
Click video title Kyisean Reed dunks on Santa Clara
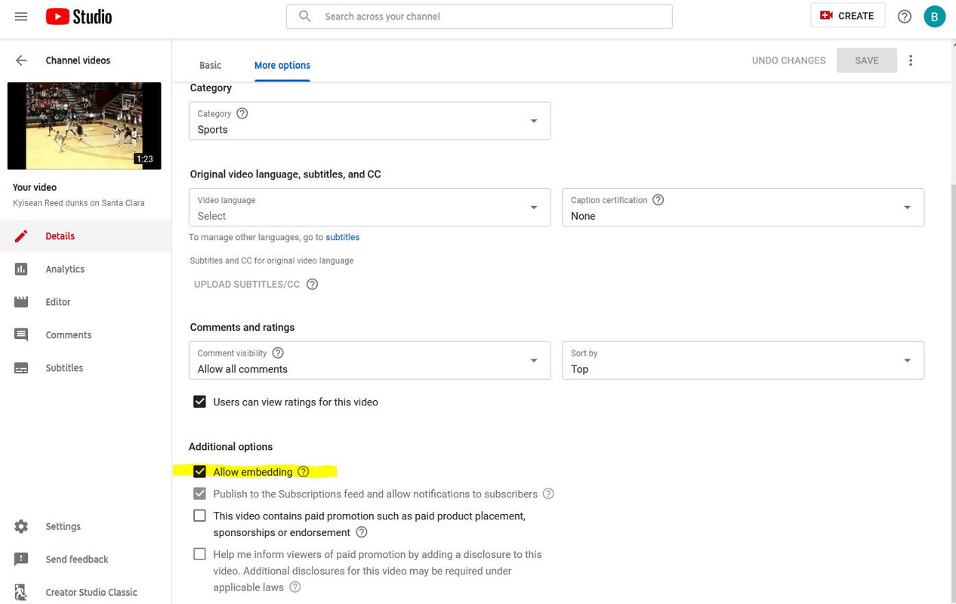(79, 203)
